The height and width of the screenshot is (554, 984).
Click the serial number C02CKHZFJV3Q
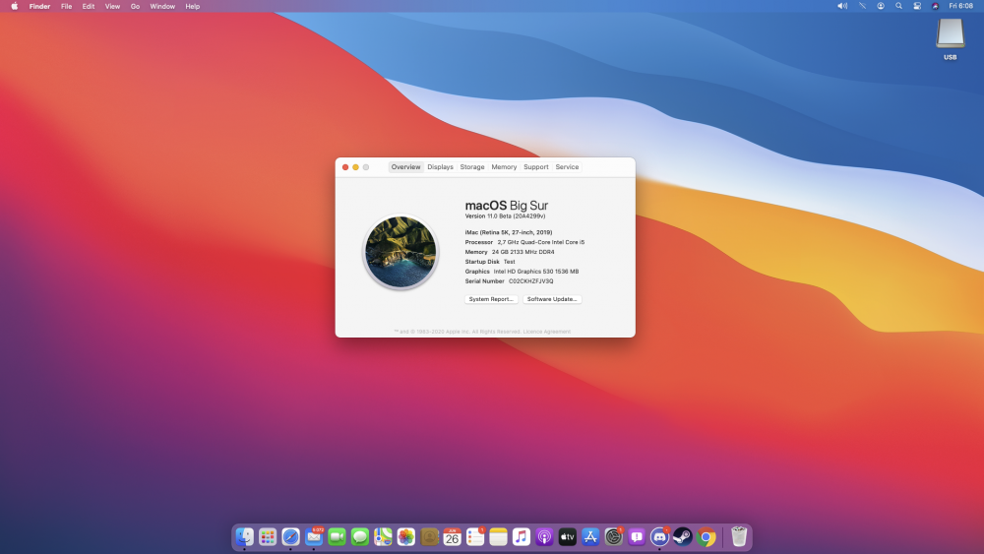click(x=531, y=281)
